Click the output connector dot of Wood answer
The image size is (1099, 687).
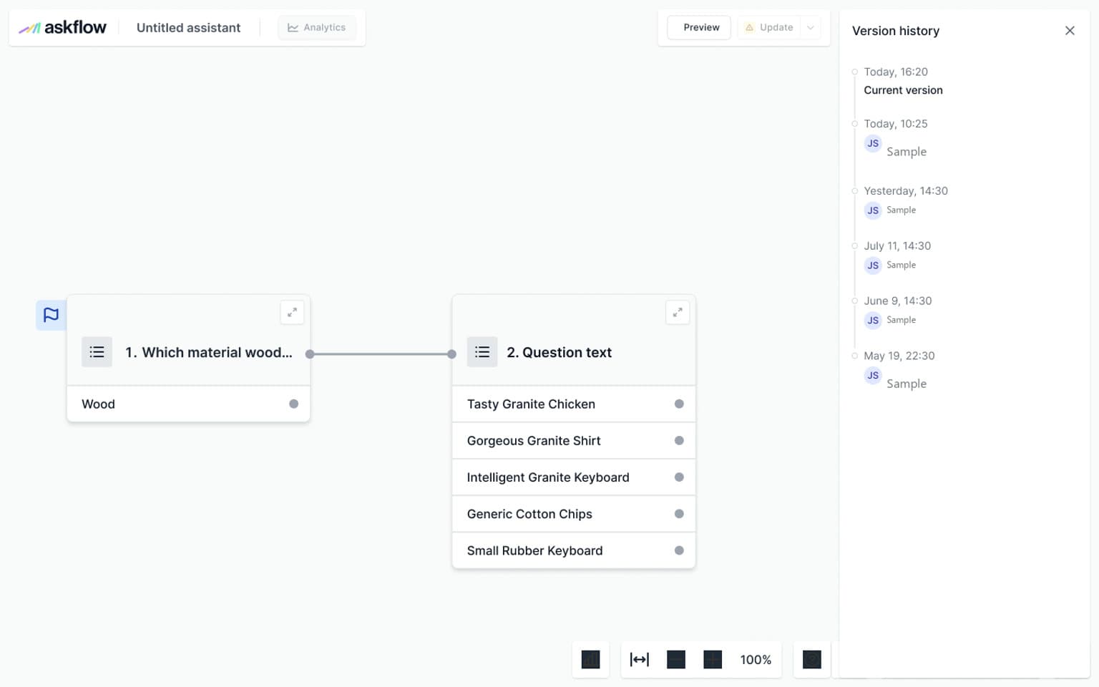293,404
